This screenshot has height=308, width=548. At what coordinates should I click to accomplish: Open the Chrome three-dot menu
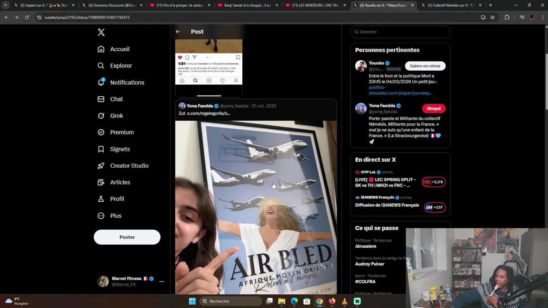pyautogui.click(x=542, y=17)
